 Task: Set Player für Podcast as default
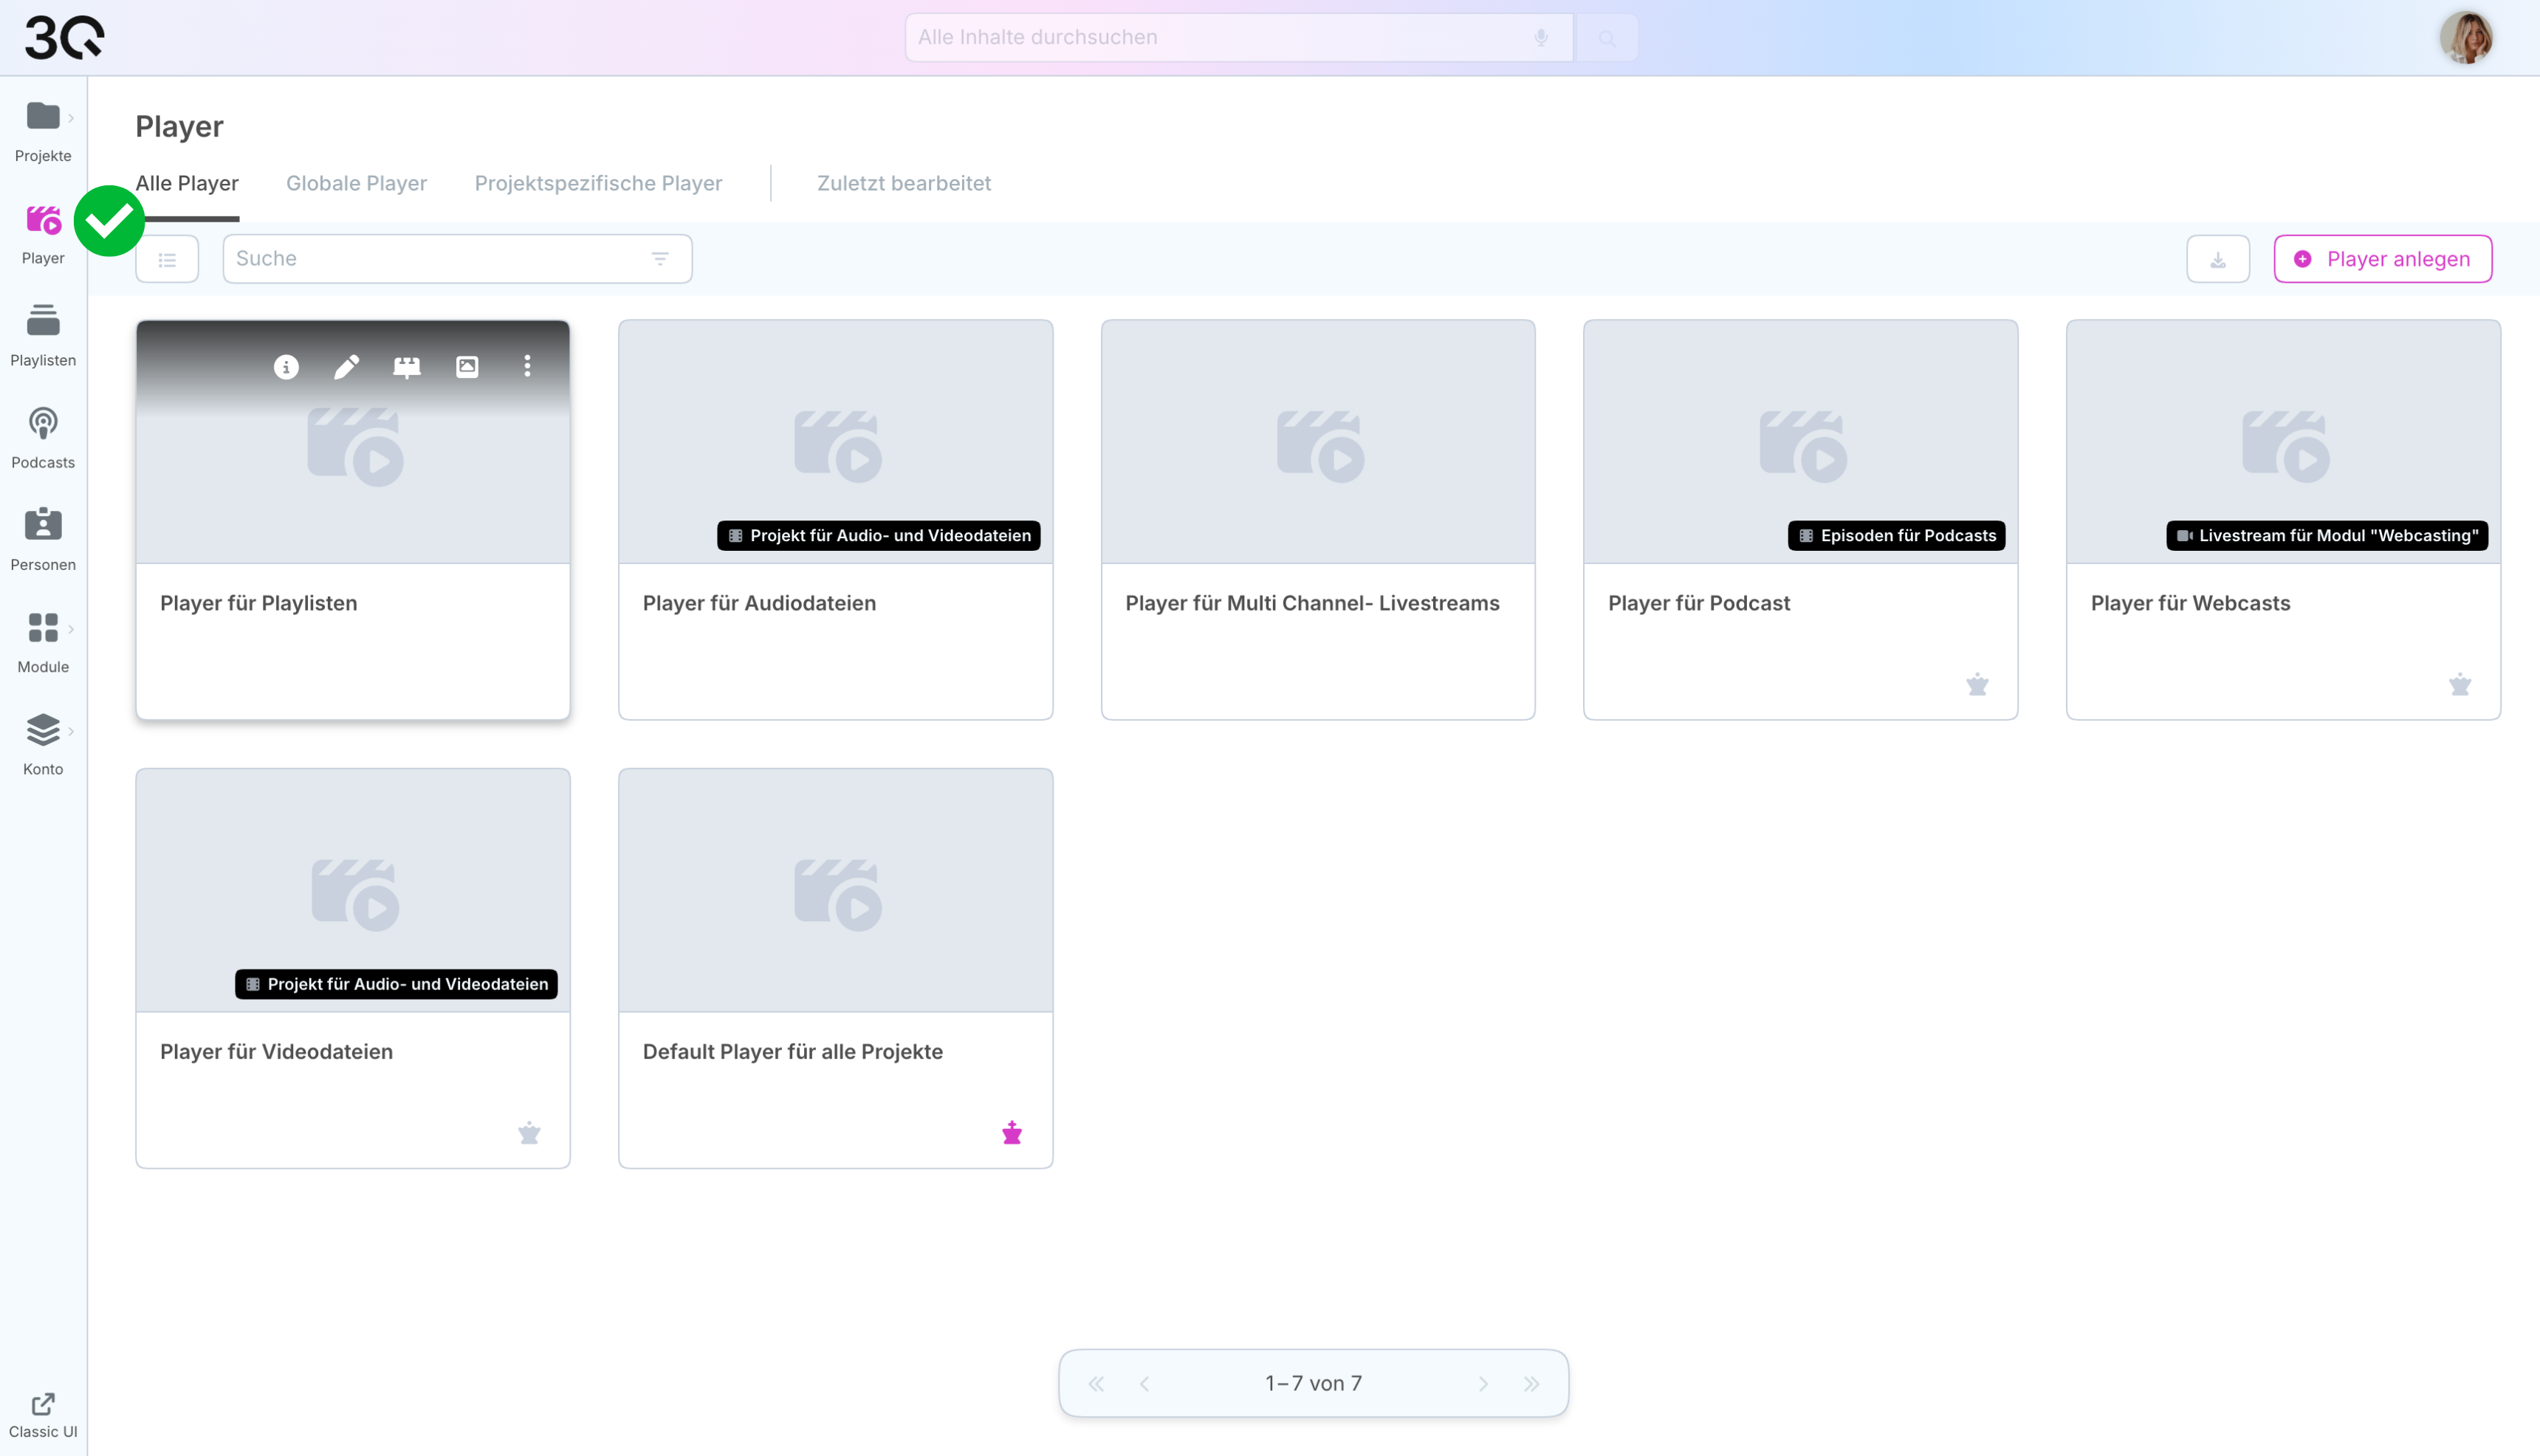pos(1977,685)
